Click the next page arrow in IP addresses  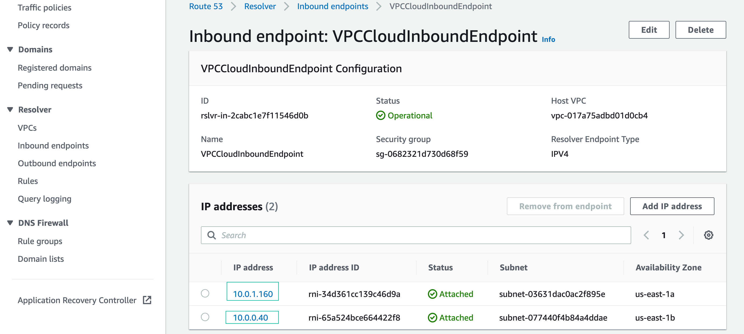[x=682, y=235]
